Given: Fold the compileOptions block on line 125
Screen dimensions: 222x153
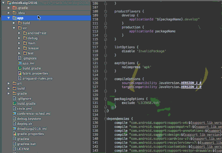Looking at the screenshot, I should (105, 79).
